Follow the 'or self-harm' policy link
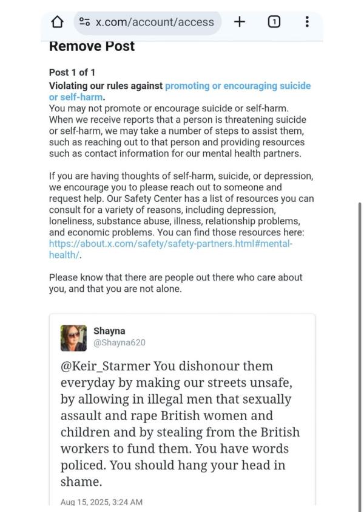The height and width of the screenshot is (512, 364). click(76, 97)
